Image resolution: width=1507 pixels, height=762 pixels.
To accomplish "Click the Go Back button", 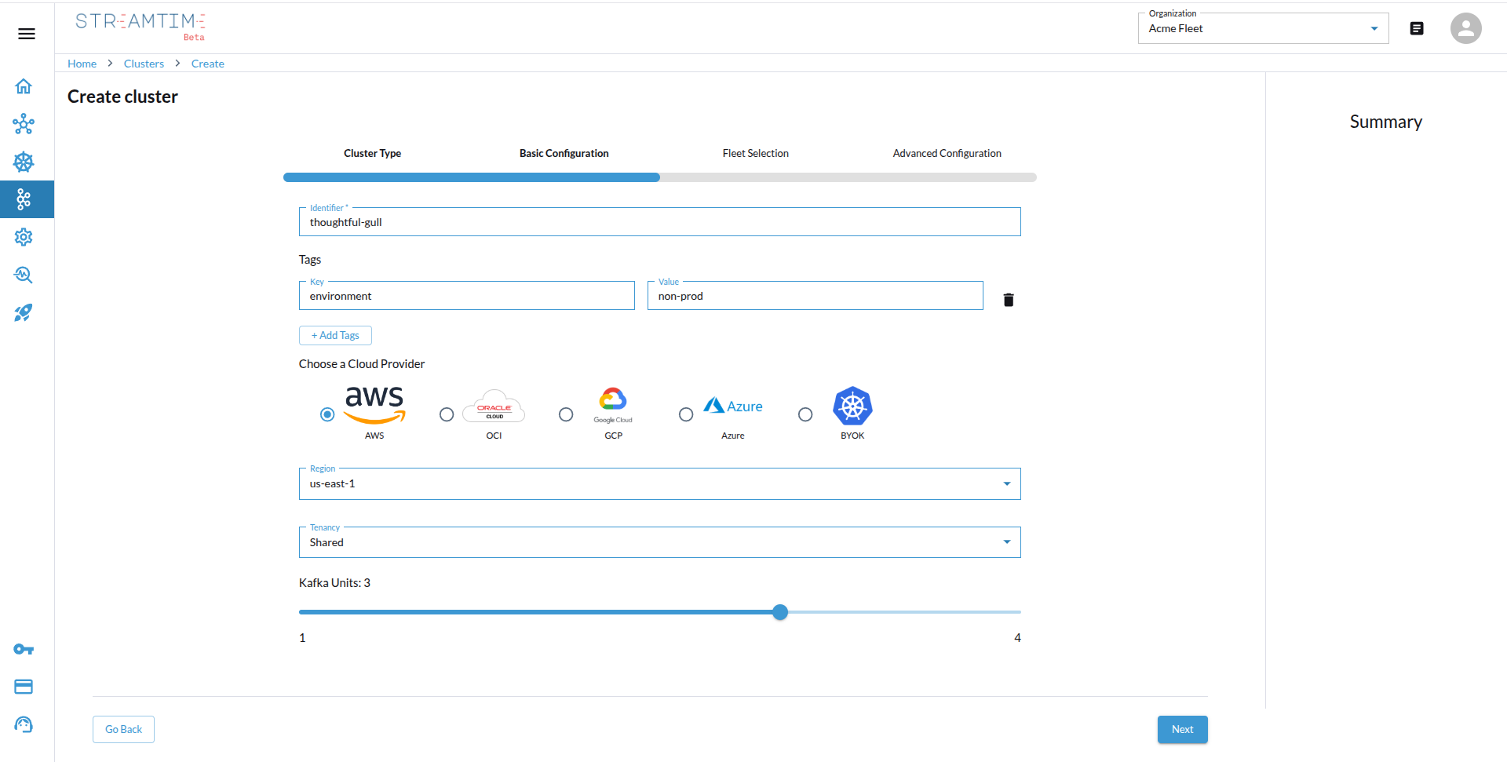I will pyautogui.click(x=123, y=729).
